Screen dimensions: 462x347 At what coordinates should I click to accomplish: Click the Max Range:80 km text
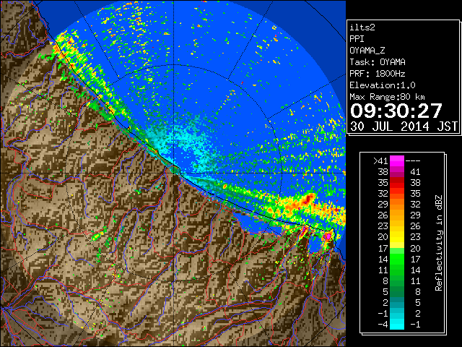point(387,97)
